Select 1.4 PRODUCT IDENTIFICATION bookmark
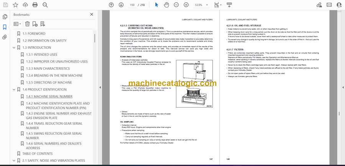Screen dimensions: 345x166 click(x=44, y=89)
